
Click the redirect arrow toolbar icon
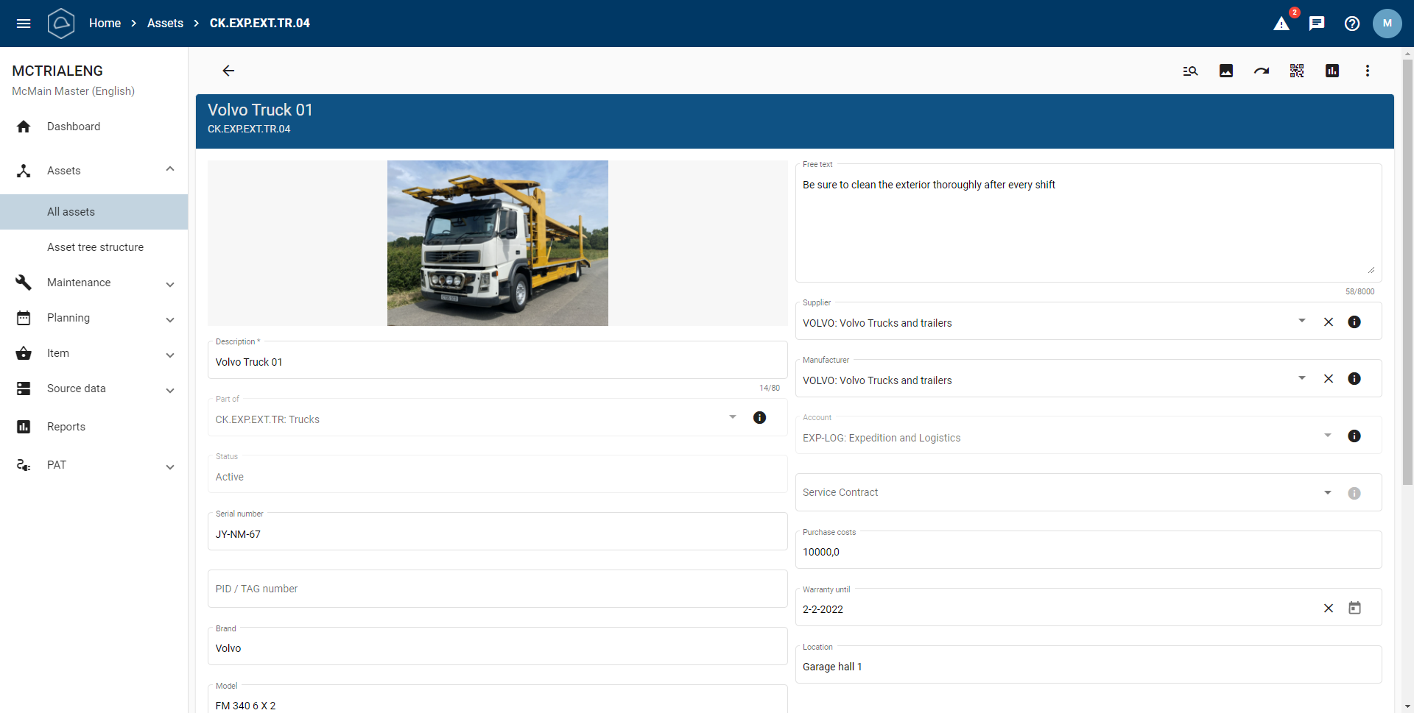click(1262, 71)
